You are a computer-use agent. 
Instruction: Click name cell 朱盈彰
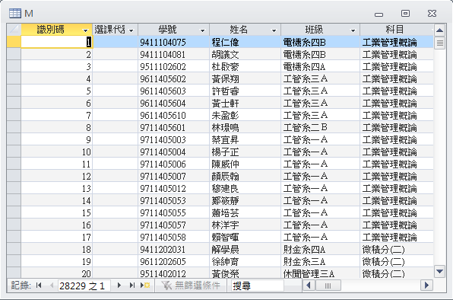click(x=245, y=115)
